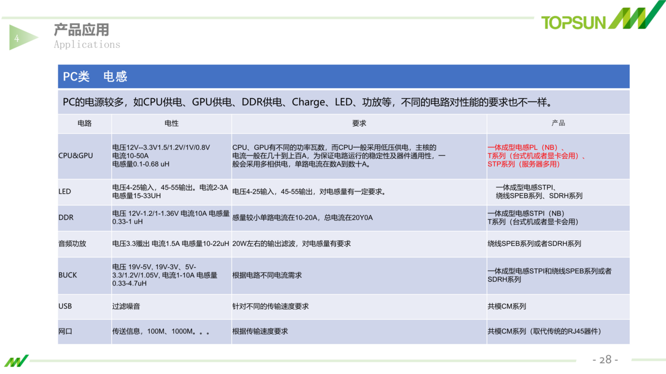666x374 pixels.
Task: Select the USB row label
Action: pos(65,306)
